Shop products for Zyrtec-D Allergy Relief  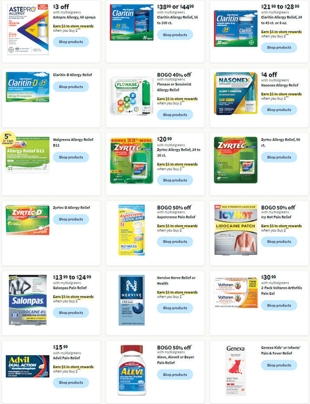tap(71, 219)
